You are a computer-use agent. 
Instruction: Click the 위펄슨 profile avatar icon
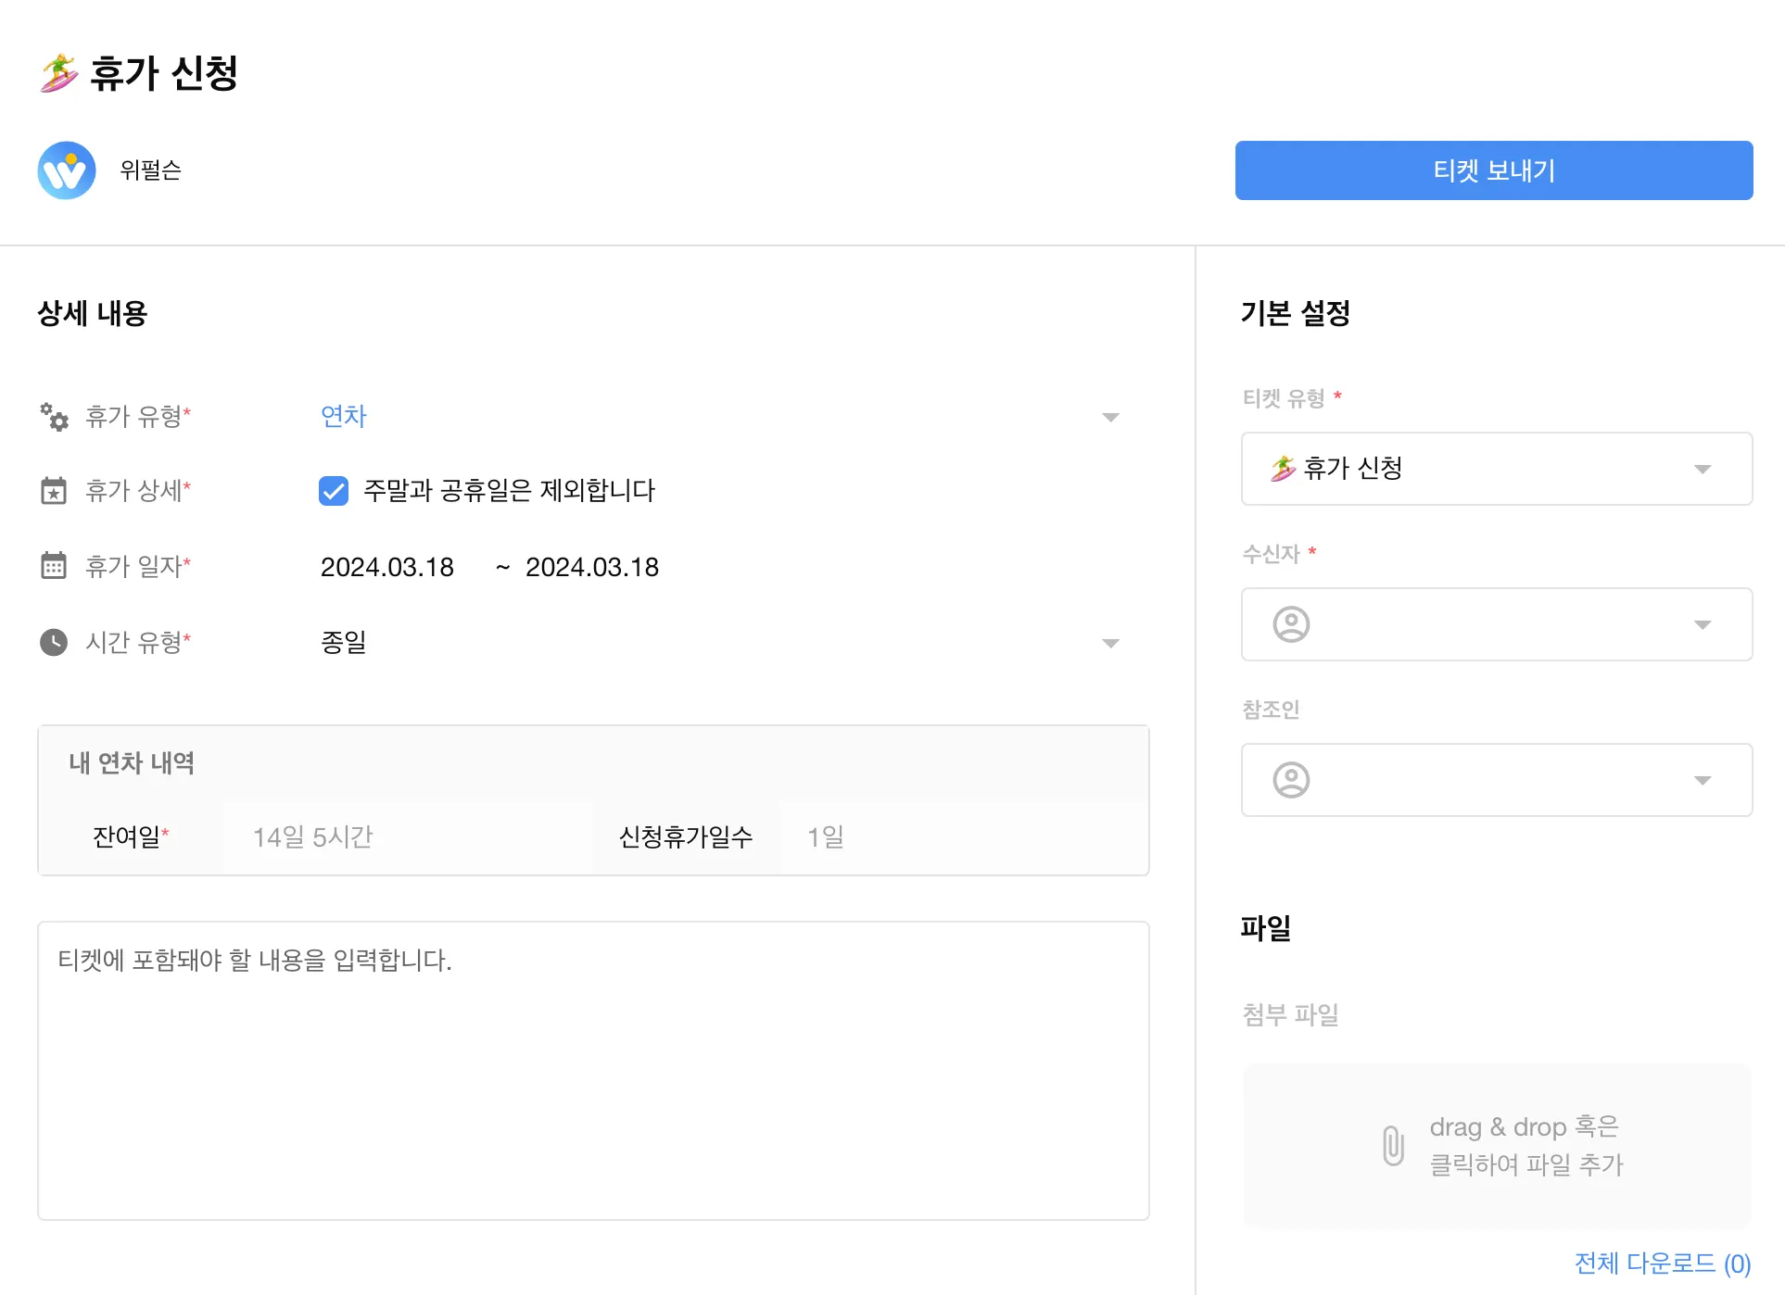coord(67,170)
